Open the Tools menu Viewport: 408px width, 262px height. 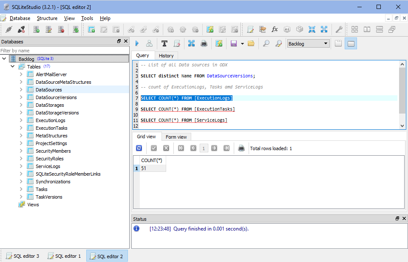pyautogui.click(x=87, y=18)
